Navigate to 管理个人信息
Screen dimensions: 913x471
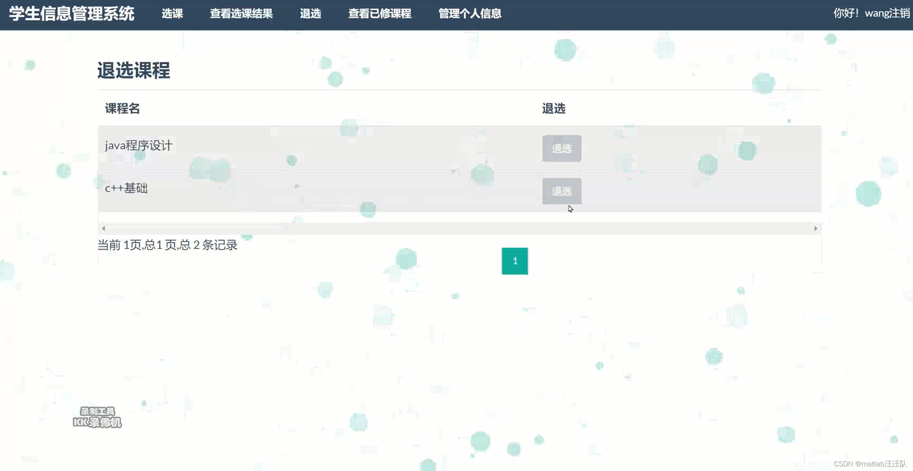click(x=469, y=14)
